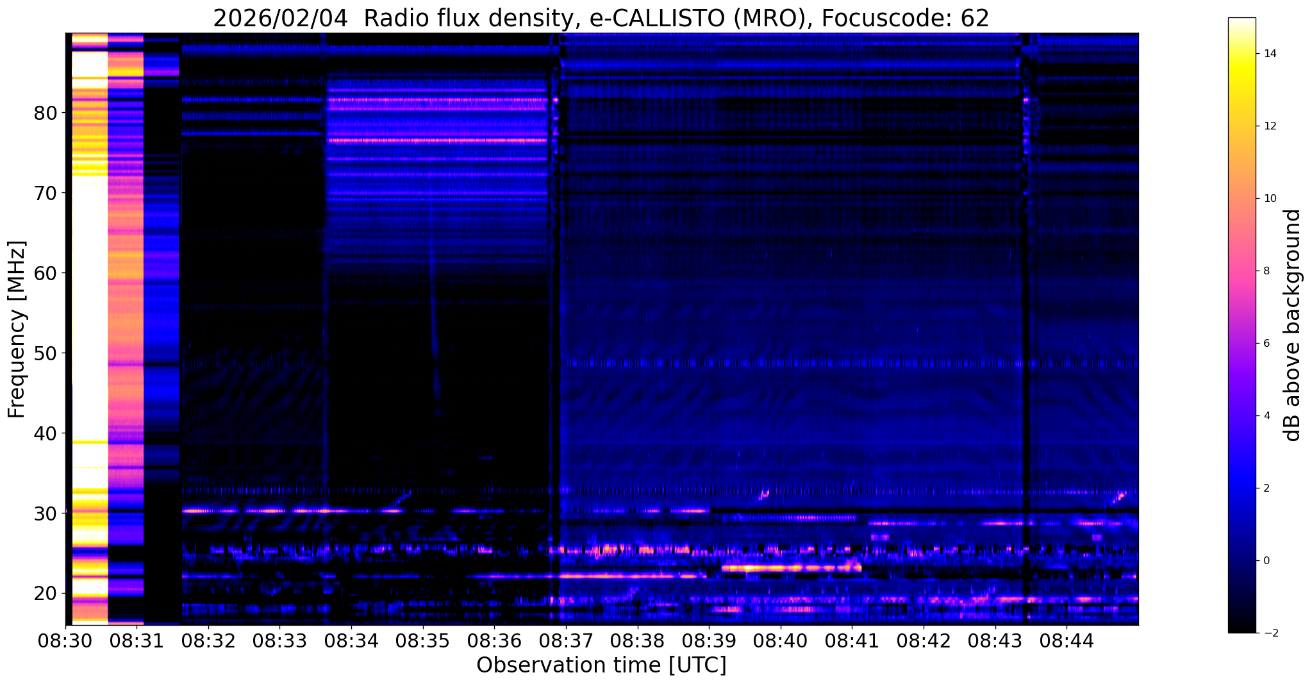Click the plot title text
This screenshot has width=1312, height=684.
point(601,18)
